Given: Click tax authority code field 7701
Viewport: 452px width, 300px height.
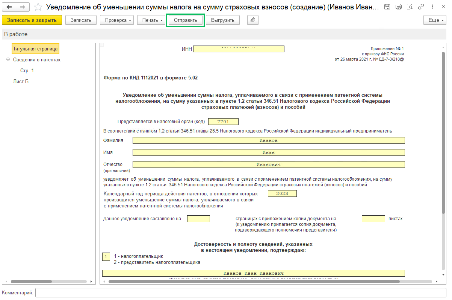Looking at the screenshot, I should pos(223,122).
